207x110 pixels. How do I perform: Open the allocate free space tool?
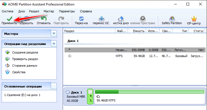click(x=142, y=20)
